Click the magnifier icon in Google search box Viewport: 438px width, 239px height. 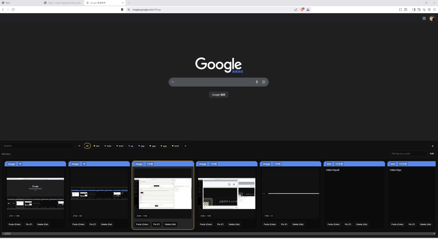click(173, 82)
